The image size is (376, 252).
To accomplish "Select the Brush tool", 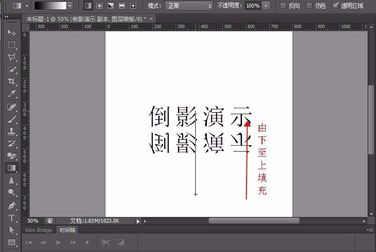I will 12,119.
